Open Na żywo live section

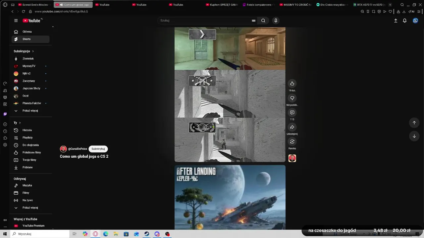[30, 200]
